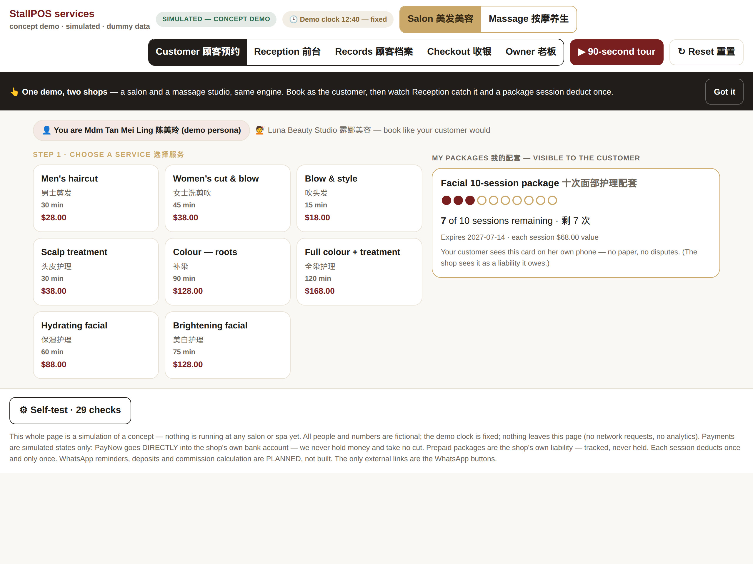
Task: Select Women's cut & blow service
Action: [227, 198]
